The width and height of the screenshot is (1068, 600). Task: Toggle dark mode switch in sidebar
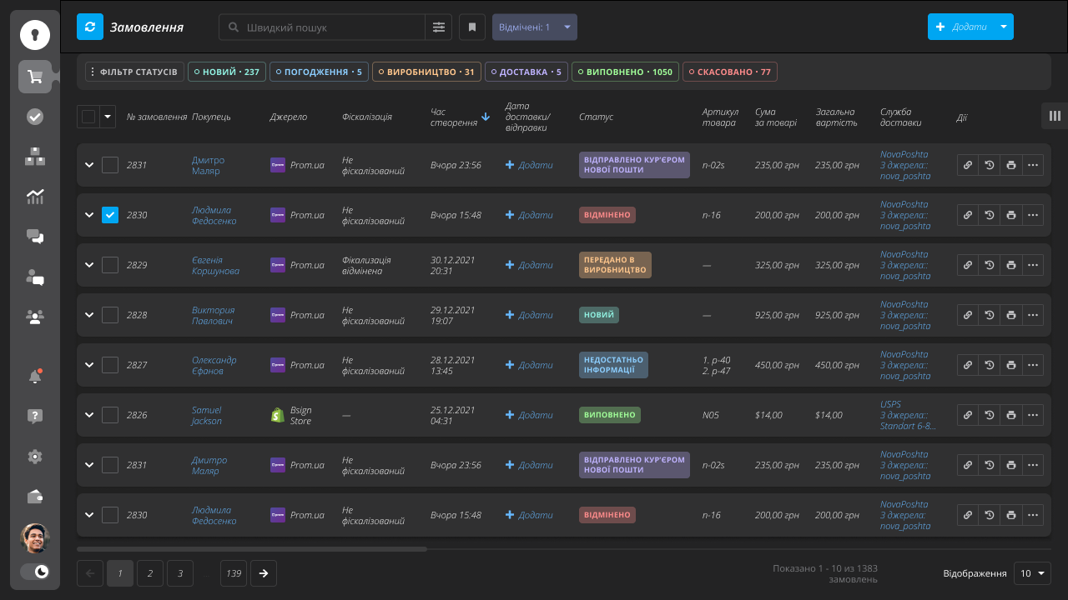(x=35, y=572)
